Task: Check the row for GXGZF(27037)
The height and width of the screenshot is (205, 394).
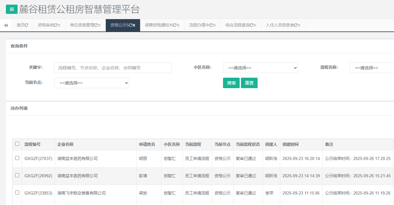Action: tap(17, 158)
